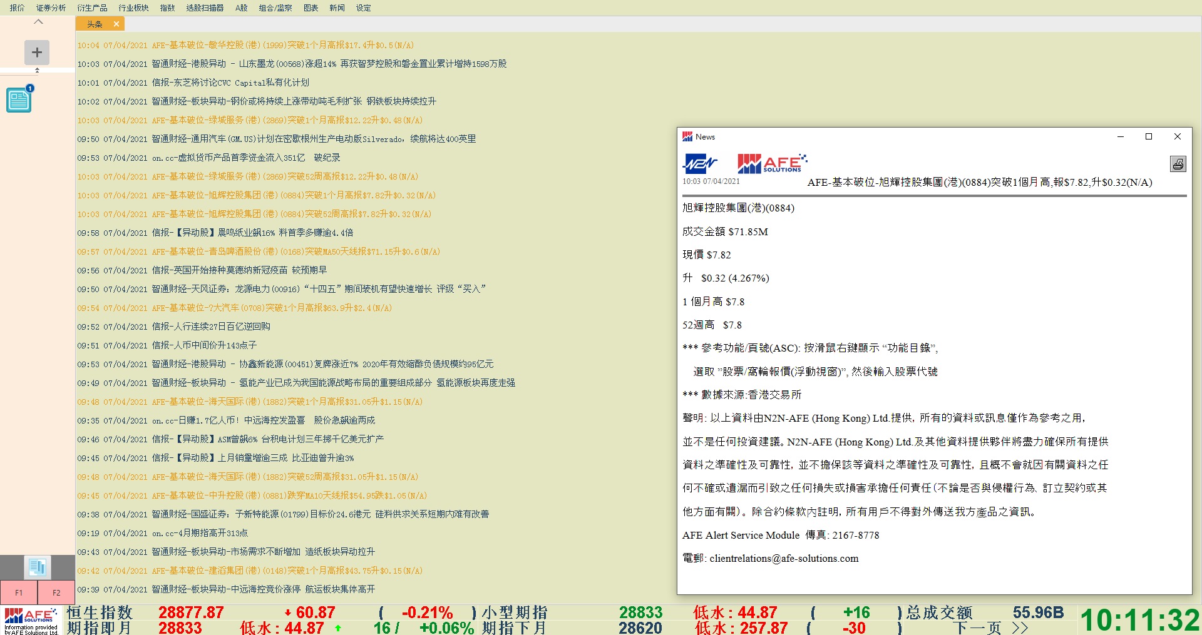
Task: Open 协鑫新能源 (00451) headline
Action: 285,364
